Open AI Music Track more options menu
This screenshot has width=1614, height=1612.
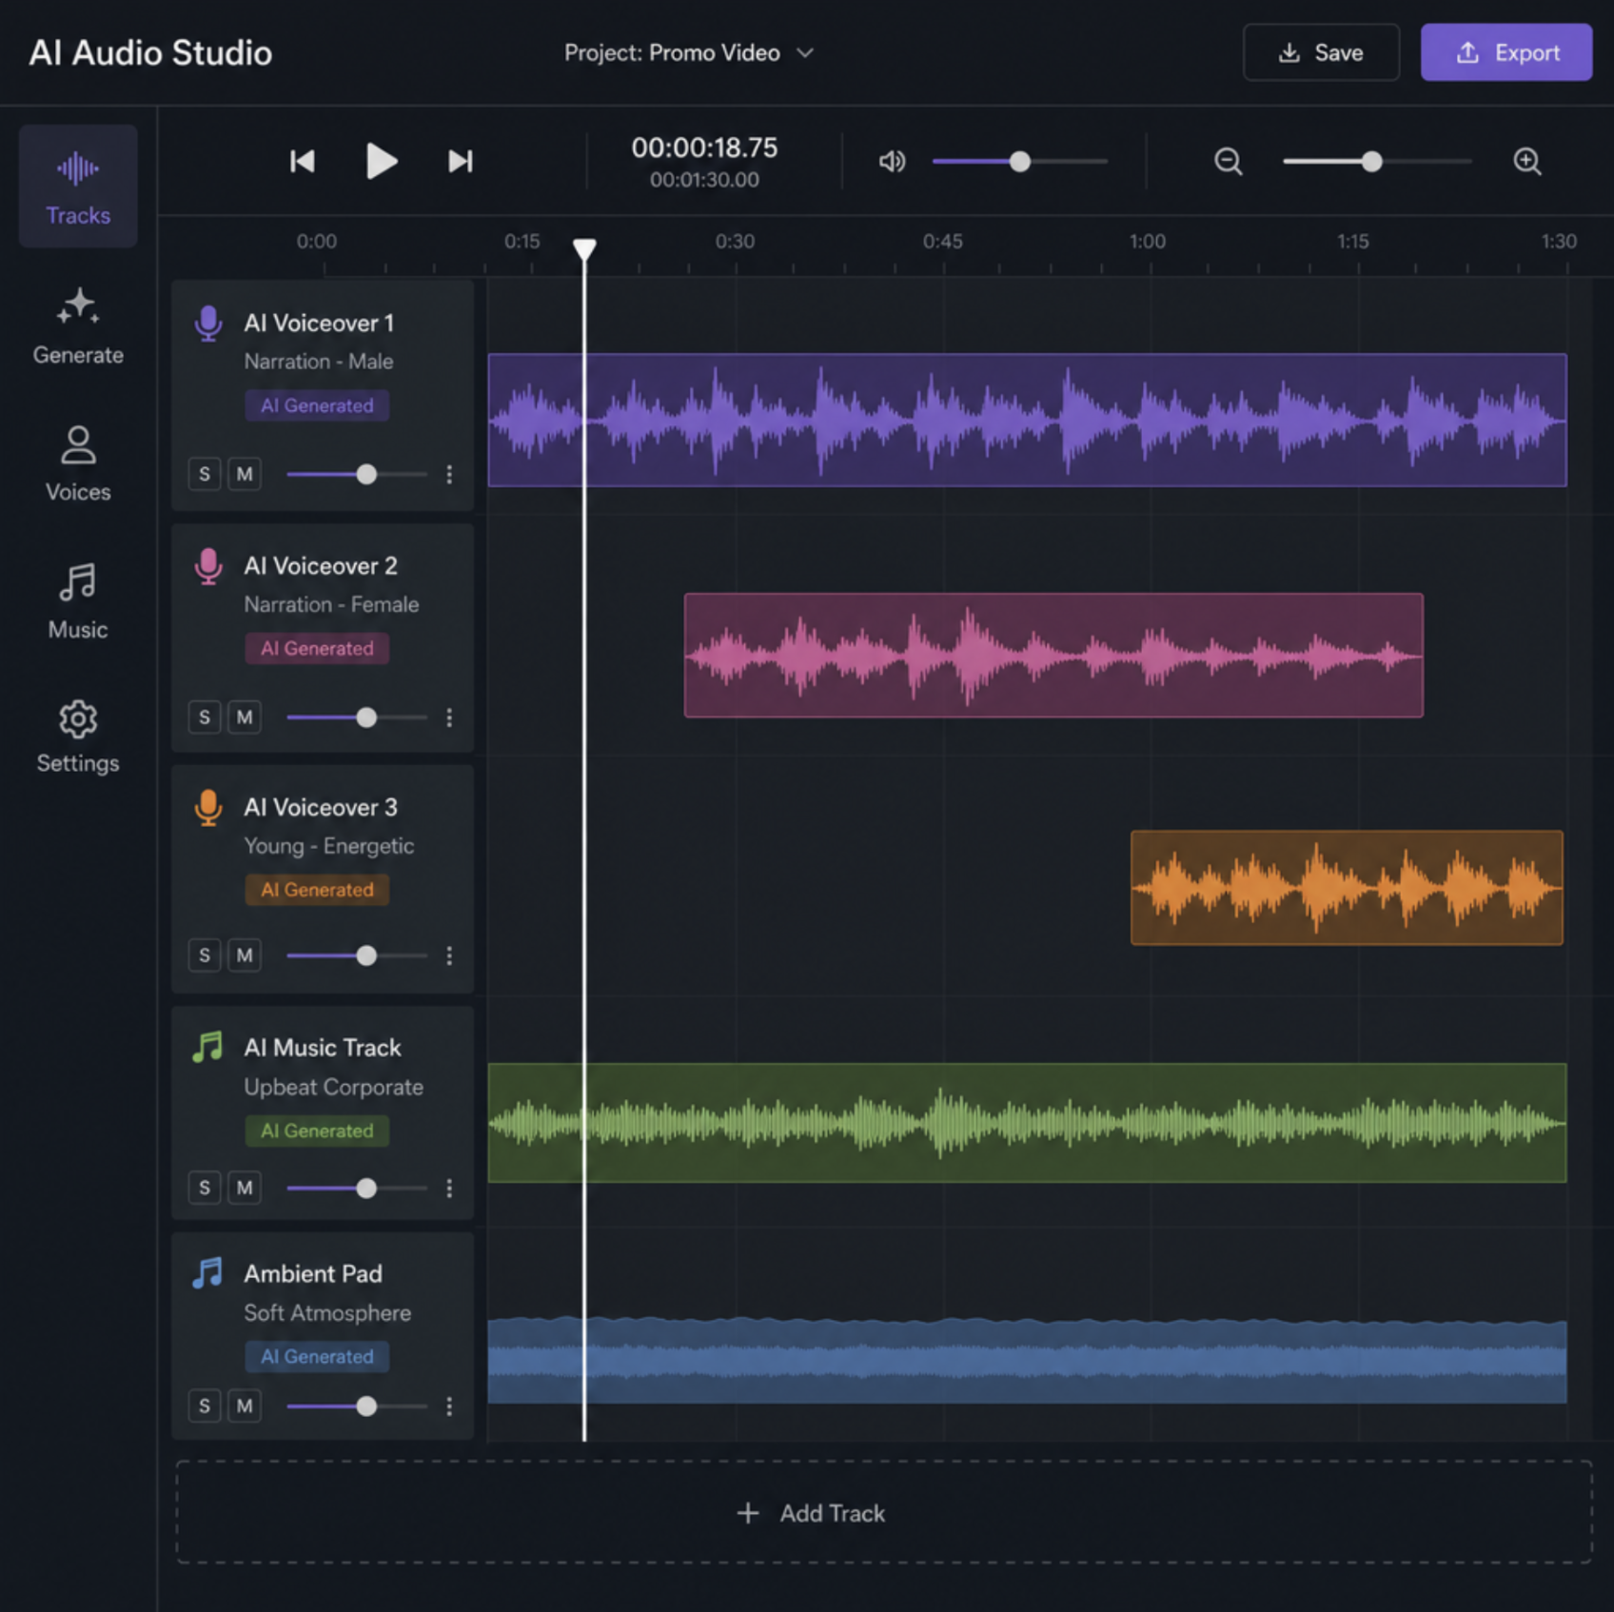coord(449,1189)
